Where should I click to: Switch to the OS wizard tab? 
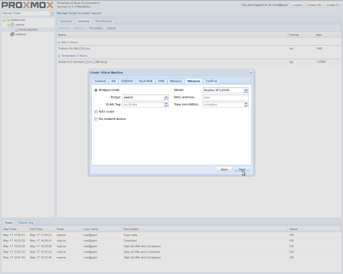click(x=113, y=81)
